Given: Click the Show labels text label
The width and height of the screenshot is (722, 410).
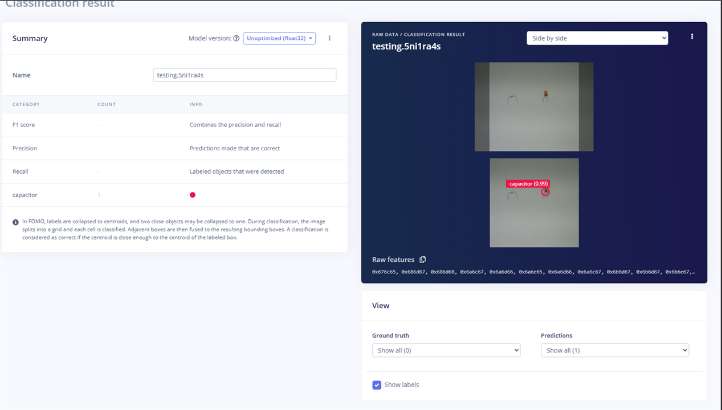Looking at the screenshot, I should pyautogui.click(x=402, y=385).
